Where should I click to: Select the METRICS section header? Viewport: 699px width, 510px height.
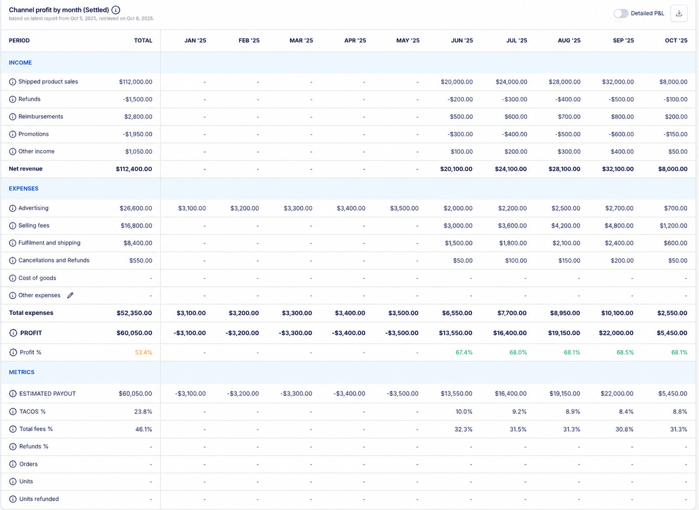coord(21,372)
